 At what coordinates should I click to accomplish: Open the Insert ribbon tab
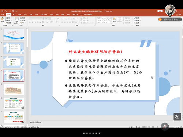point(14,15)
